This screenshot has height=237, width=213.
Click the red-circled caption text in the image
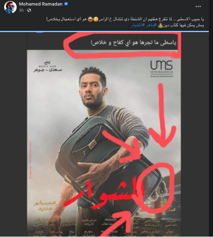(x=134, y=43)
